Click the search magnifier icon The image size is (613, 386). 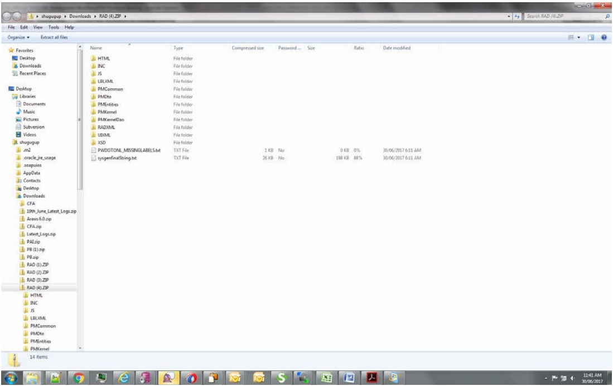(607, 16)
